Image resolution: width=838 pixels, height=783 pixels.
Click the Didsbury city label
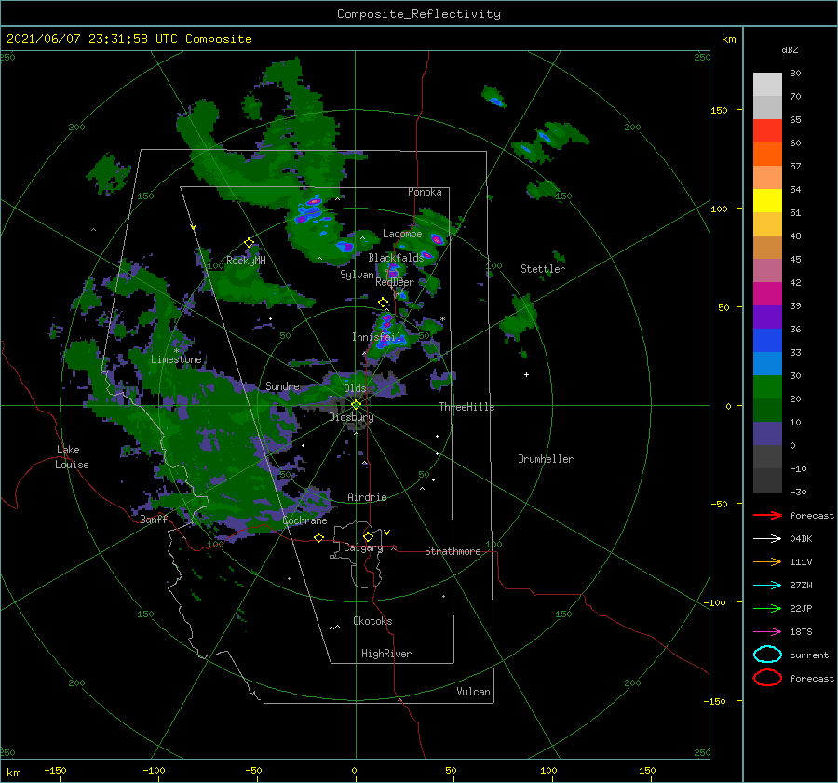351,417
